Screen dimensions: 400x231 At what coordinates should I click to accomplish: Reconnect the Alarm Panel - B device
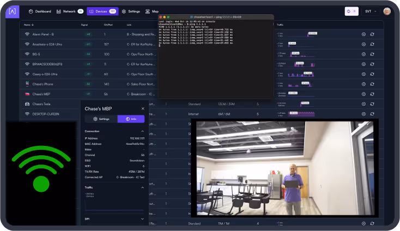tap(372, 34)
